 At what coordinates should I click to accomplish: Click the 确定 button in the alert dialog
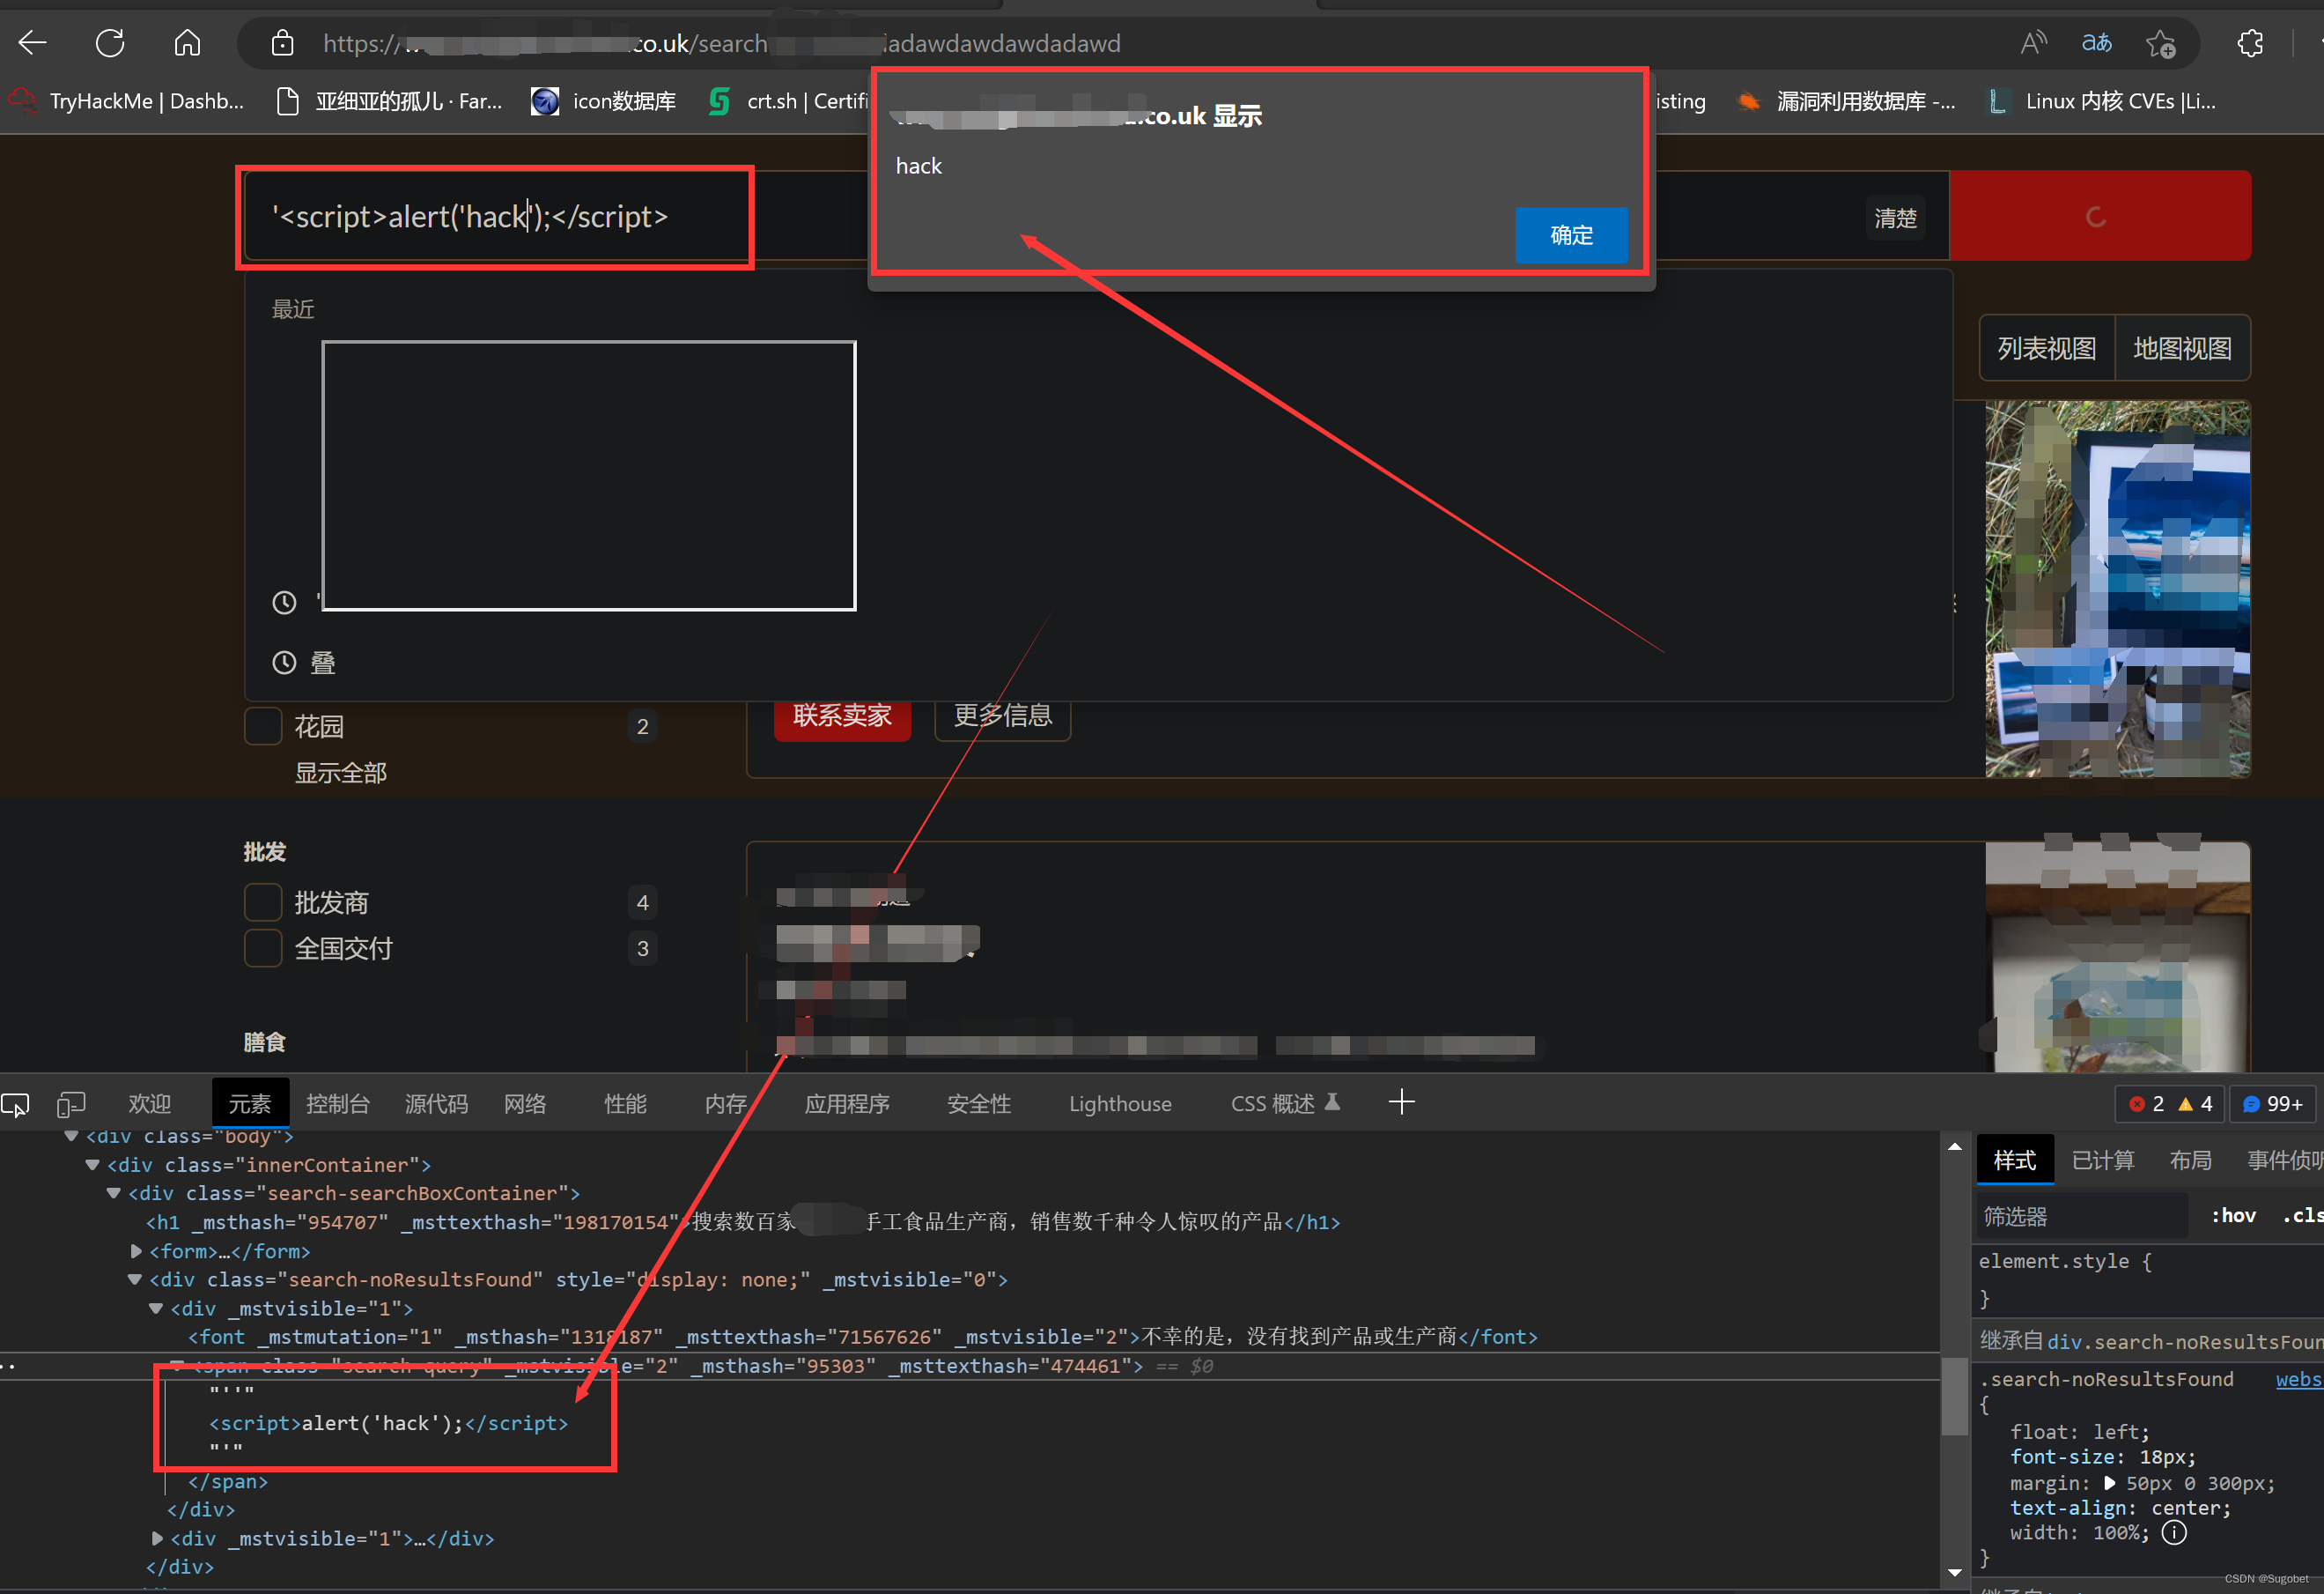point(1570,235)
